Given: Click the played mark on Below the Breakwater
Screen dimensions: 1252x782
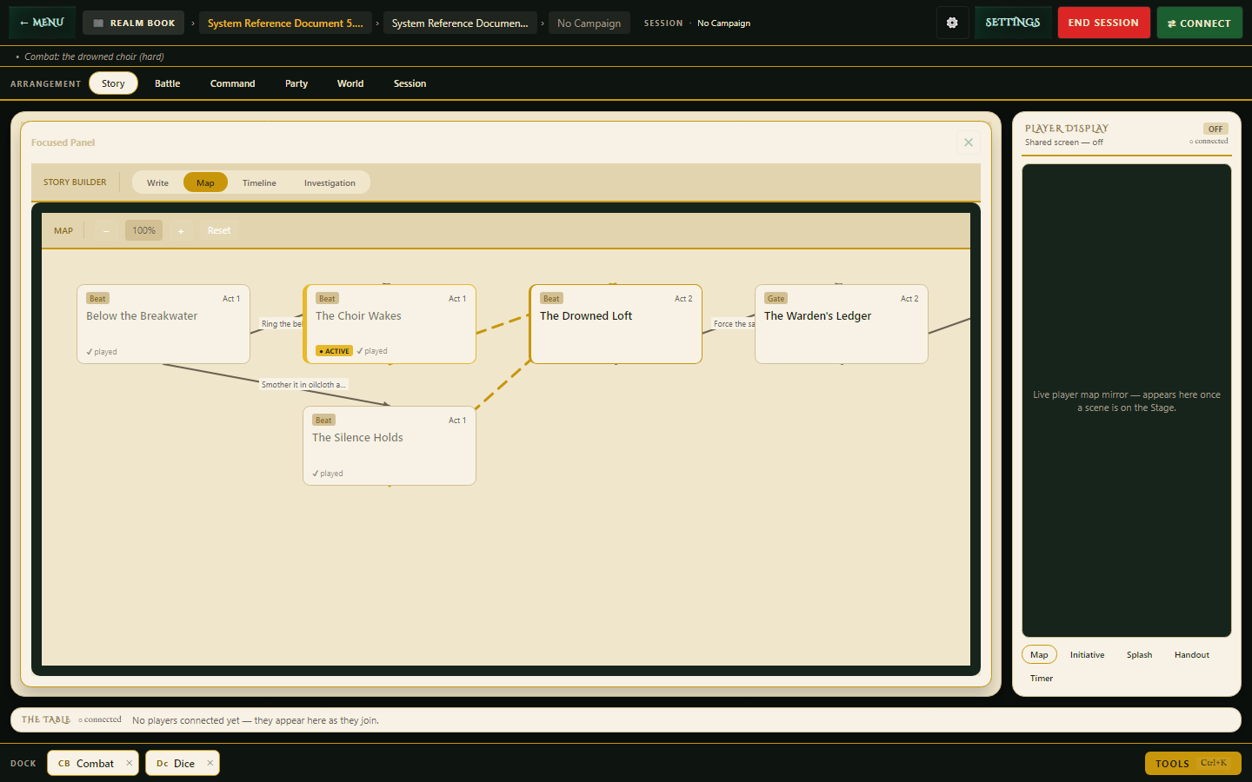Looking at the screenshot, I should tap(102, 352).
